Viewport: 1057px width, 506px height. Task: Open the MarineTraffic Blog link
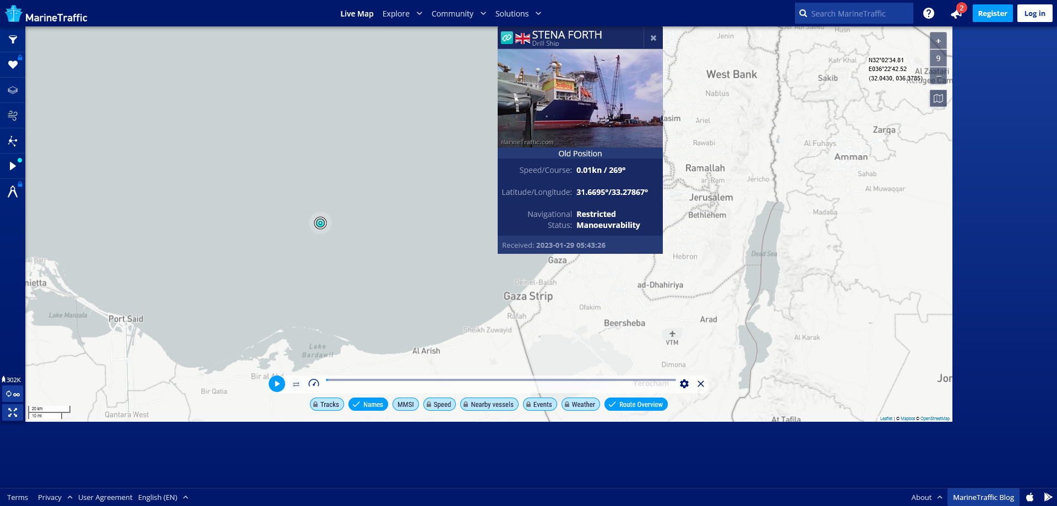(x=983, y=497)
